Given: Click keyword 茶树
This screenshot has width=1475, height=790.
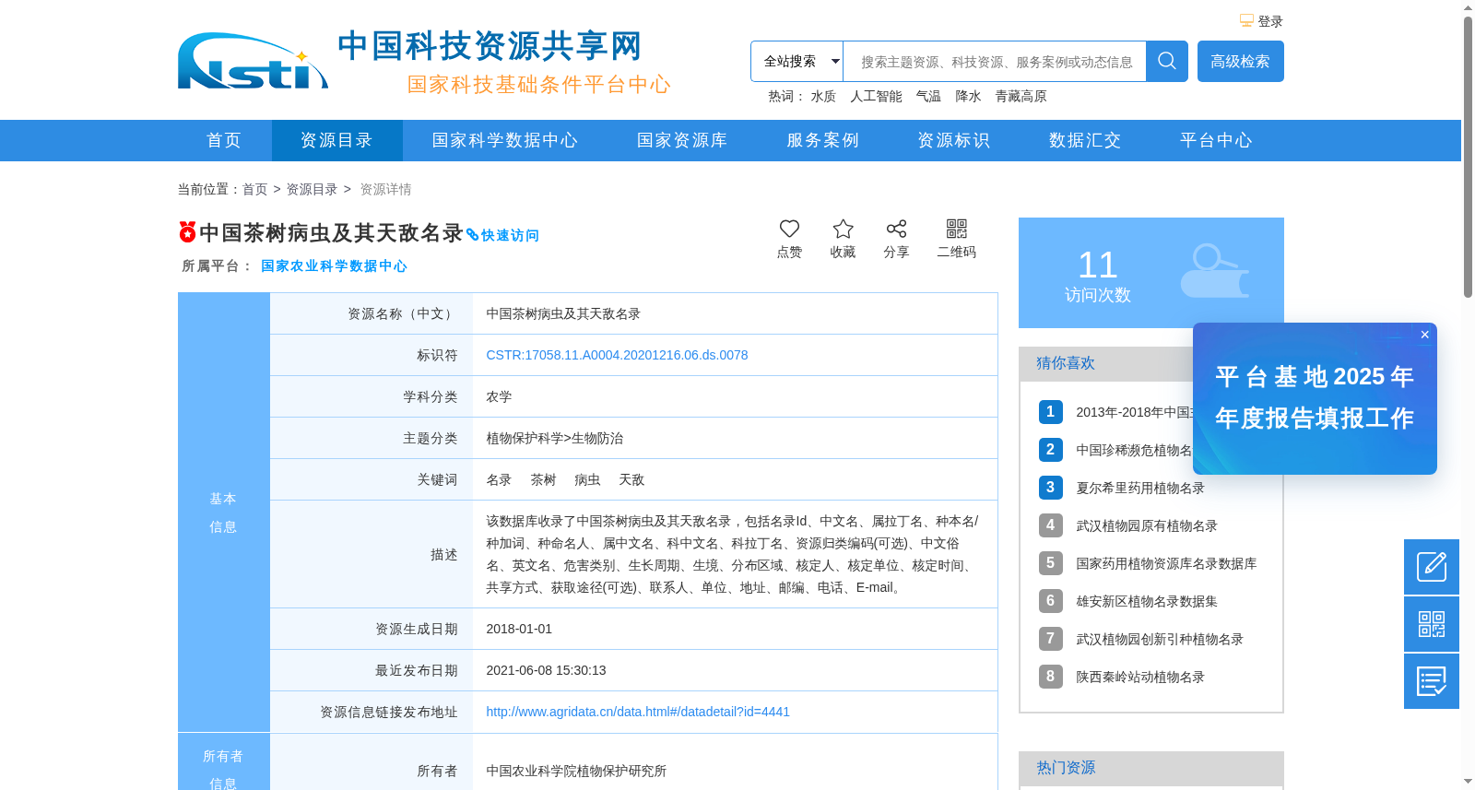Looking at the screenshot, I should (543, 479).
